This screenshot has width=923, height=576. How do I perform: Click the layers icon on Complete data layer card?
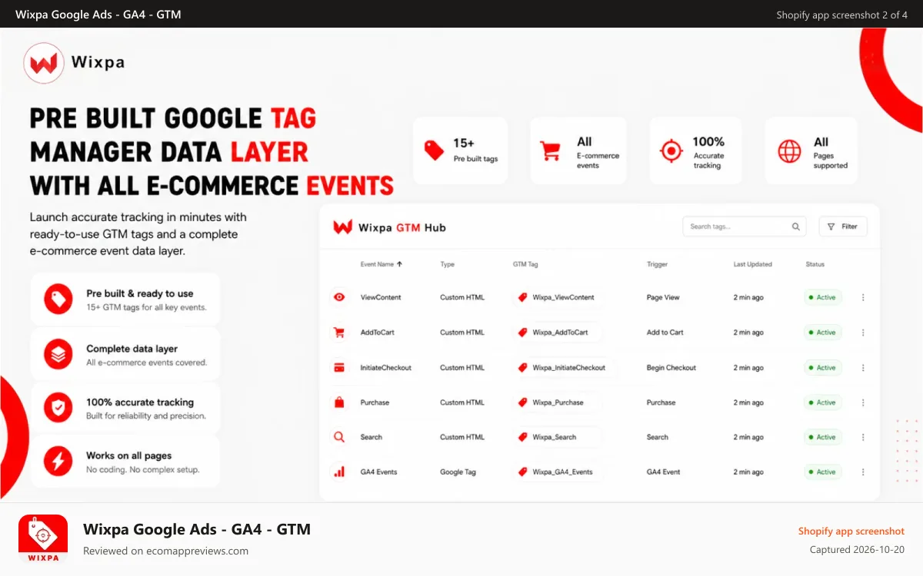[58, 354]
